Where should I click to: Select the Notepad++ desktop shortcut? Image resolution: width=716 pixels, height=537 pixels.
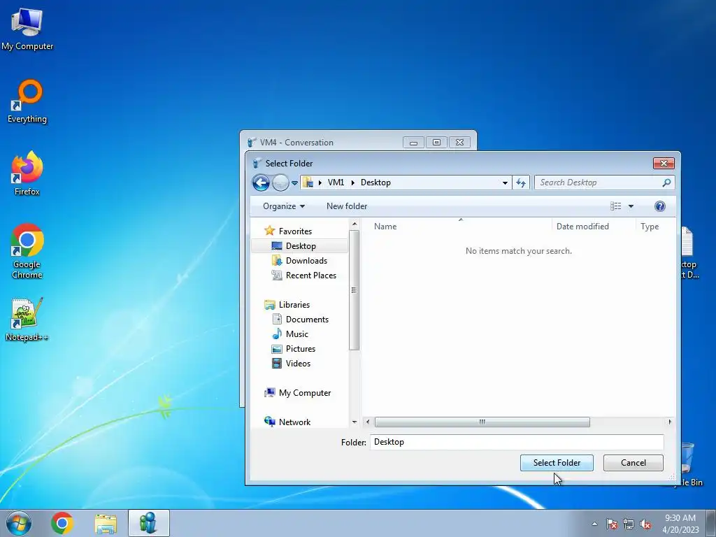(x=27, y=320)
